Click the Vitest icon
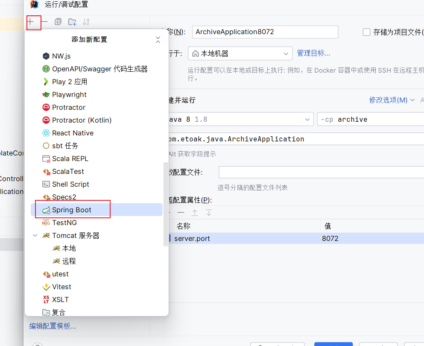 pos(46,287)
